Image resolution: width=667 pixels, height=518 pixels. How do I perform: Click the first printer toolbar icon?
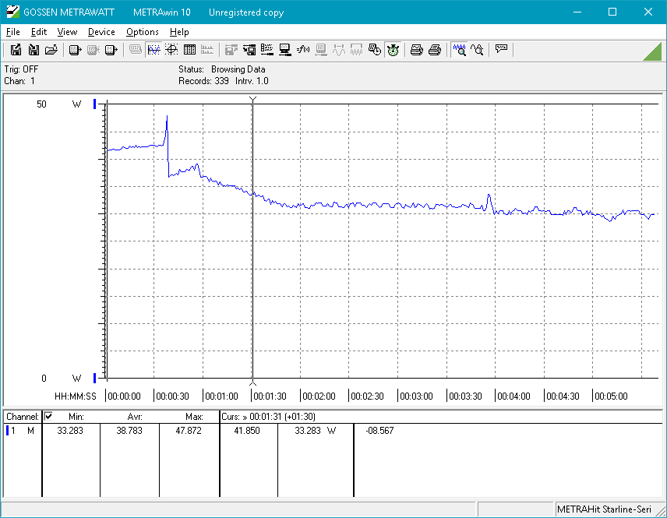(x=417, y=50)
